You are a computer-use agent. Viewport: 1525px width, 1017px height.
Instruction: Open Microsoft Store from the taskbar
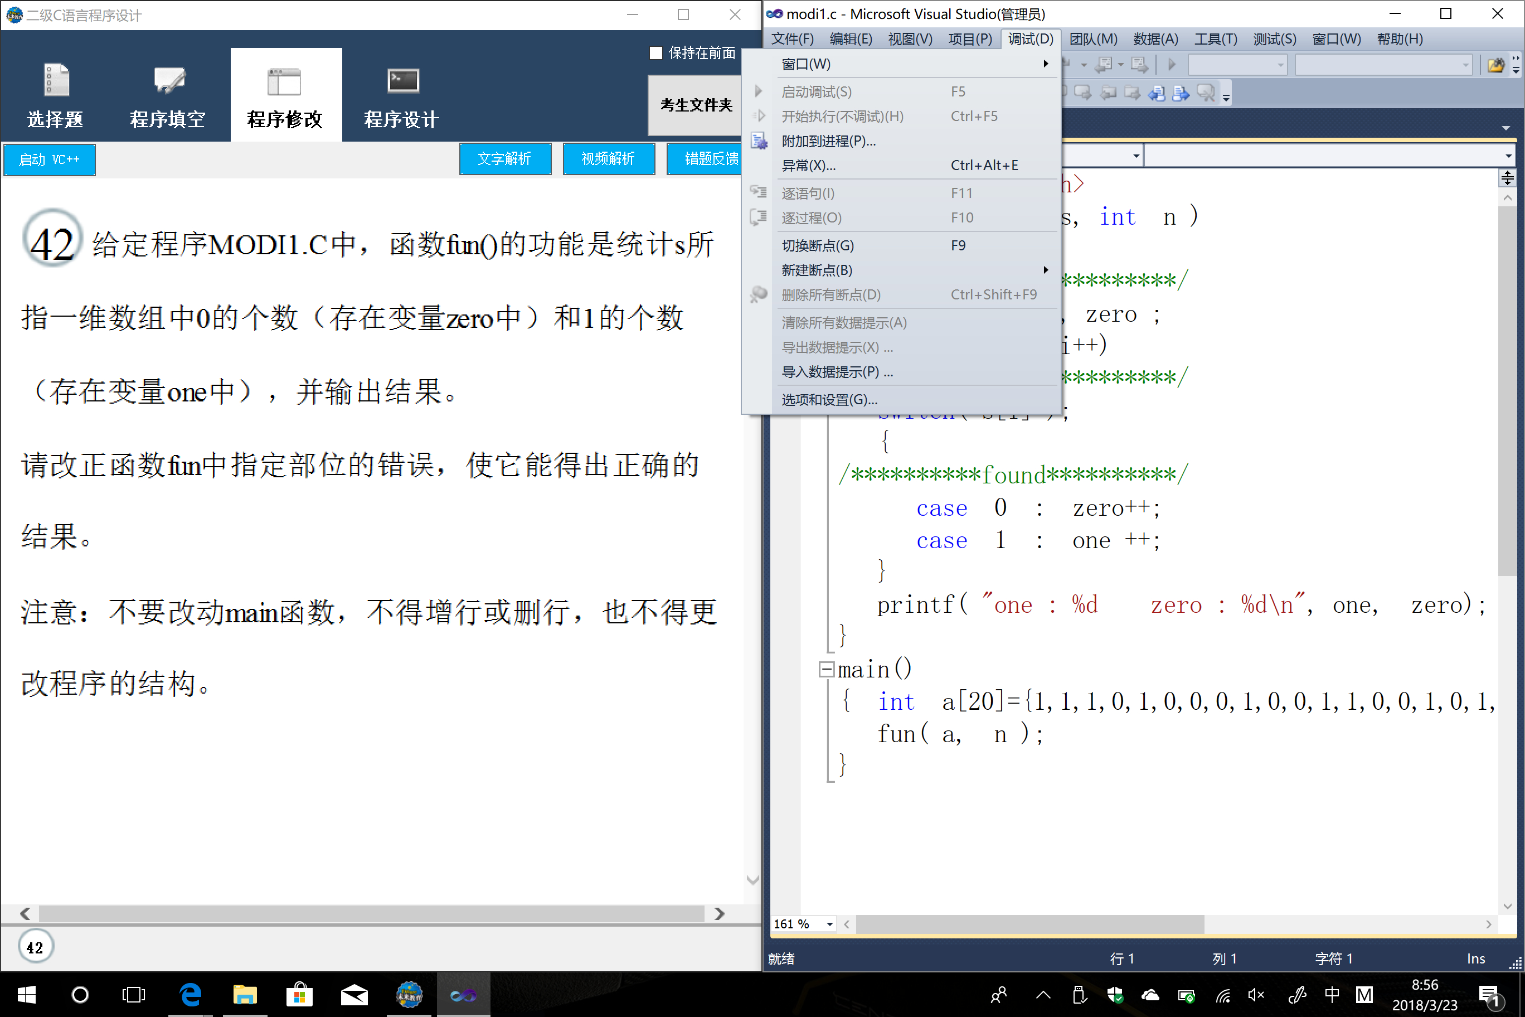299,994
